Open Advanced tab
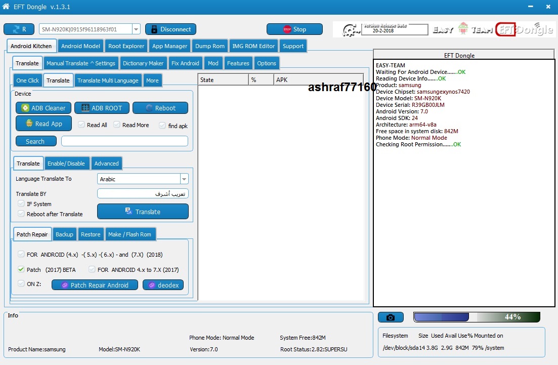 pos(106,164)
